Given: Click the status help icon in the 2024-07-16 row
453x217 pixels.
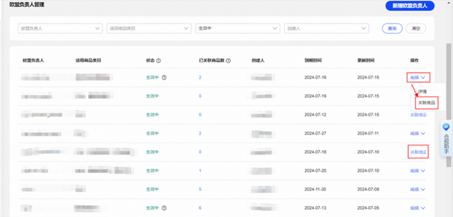Looking at the screenshot, I should [164, 77].
